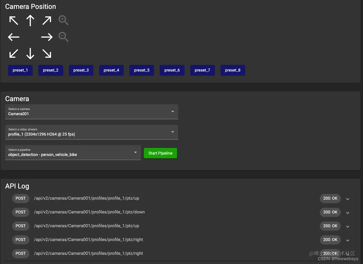
Task: Click the zoom out magnifier icon
Action: pyautogui.click(x=63, y=37)
